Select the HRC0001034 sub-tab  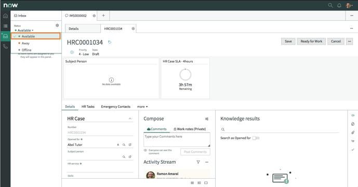pyautogui.click(x=118, y=29)
